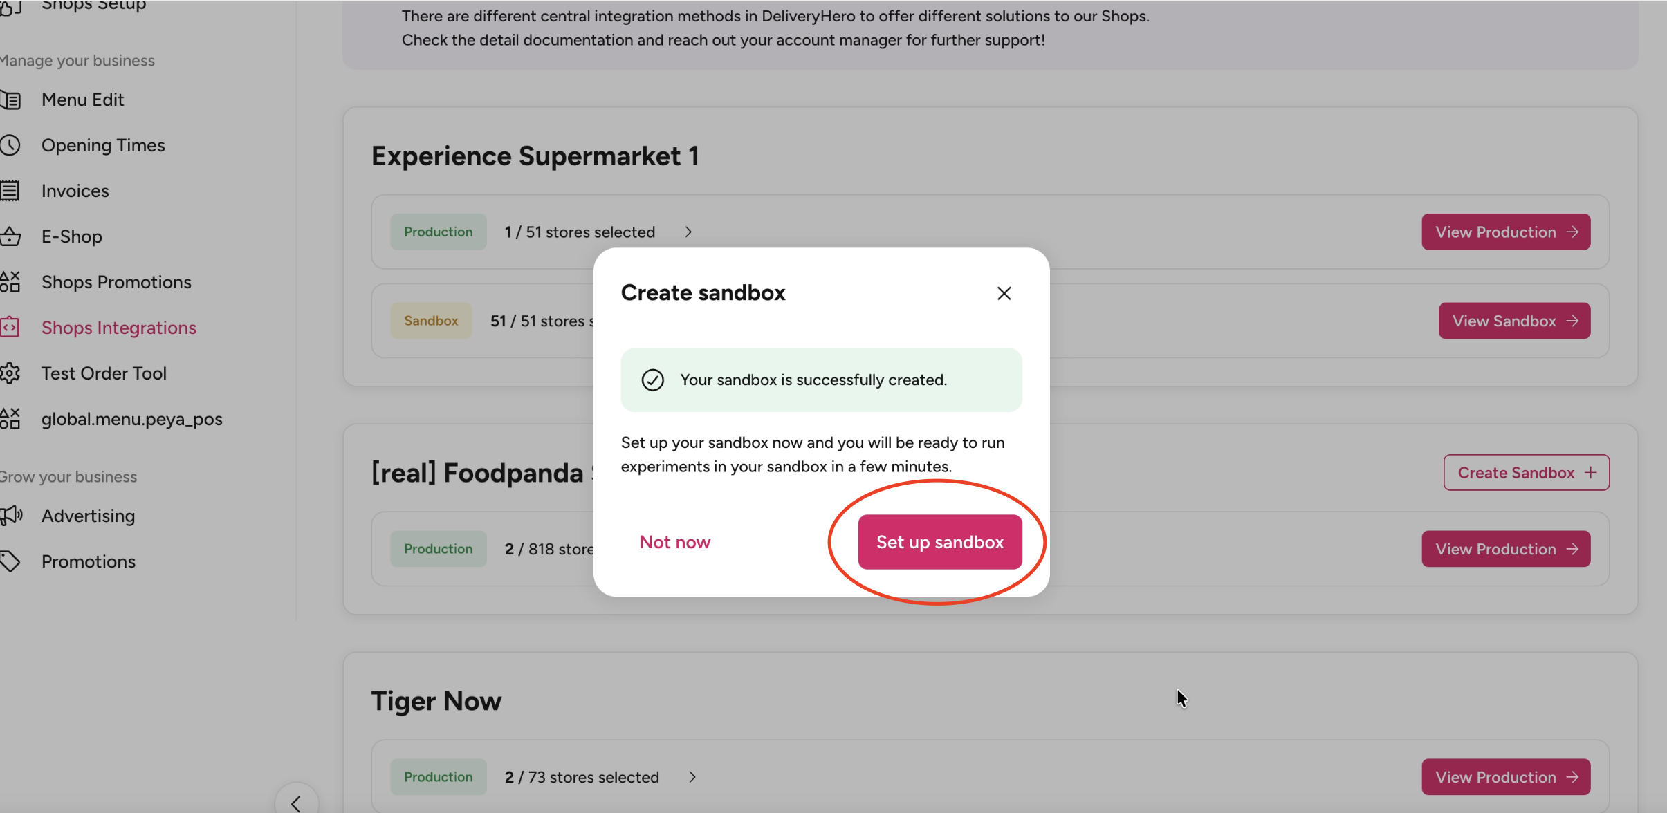Click View Production under Tiger Now
The width and height of the screenshot is (1667, 813).
(1507, 777)
